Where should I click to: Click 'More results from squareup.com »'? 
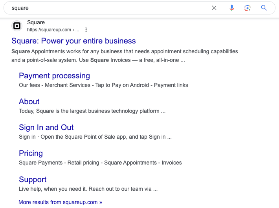pos(61,202)
